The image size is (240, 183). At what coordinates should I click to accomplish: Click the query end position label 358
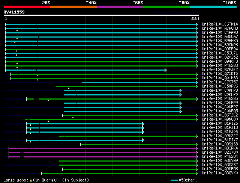point(194,18)
